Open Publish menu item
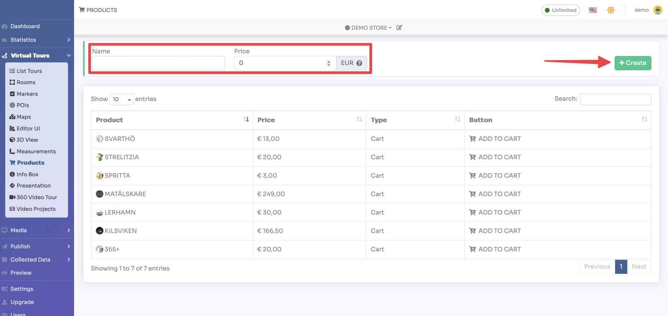 tap(20, 246)
